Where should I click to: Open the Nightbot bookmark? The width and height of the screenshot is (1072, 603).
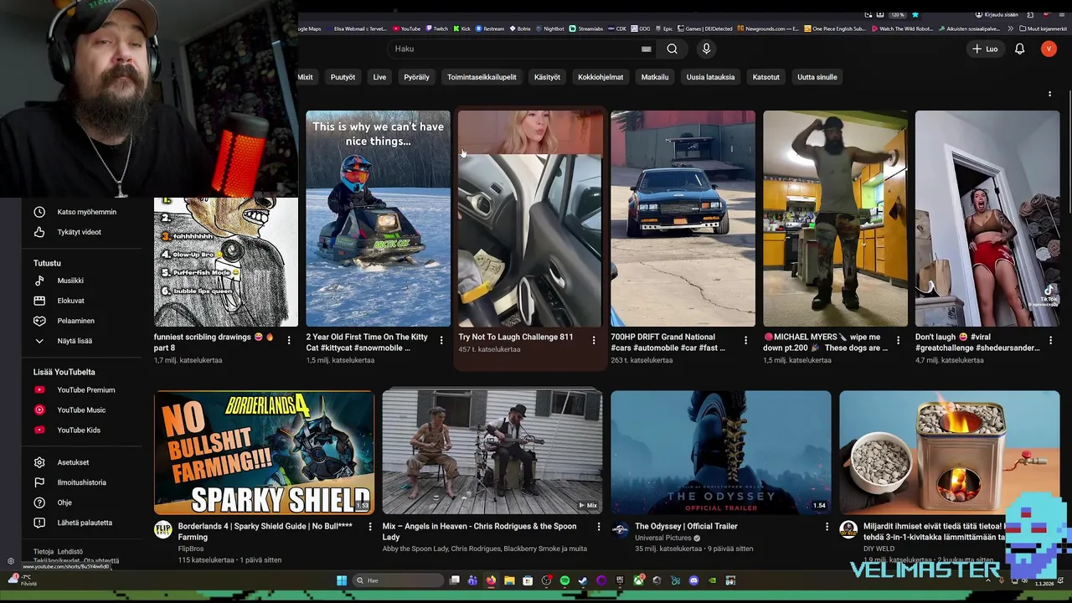click(549, 28)
